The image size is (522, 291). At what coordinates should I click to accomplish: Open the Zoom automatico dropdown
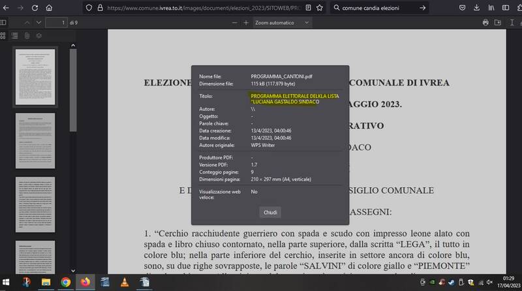283,22
